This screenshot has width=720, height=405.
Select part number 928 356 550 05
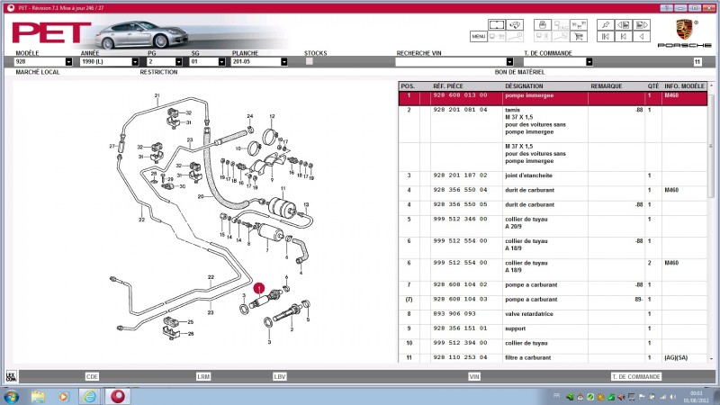460,204
